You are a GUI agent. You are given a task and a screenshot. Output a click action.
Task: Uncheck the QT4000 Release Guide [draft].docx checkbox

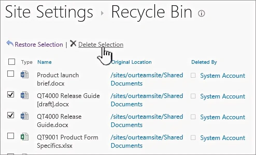click(11, 94)
